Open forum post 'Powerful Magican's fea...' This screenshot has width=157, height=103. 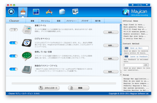click(136, 86)
